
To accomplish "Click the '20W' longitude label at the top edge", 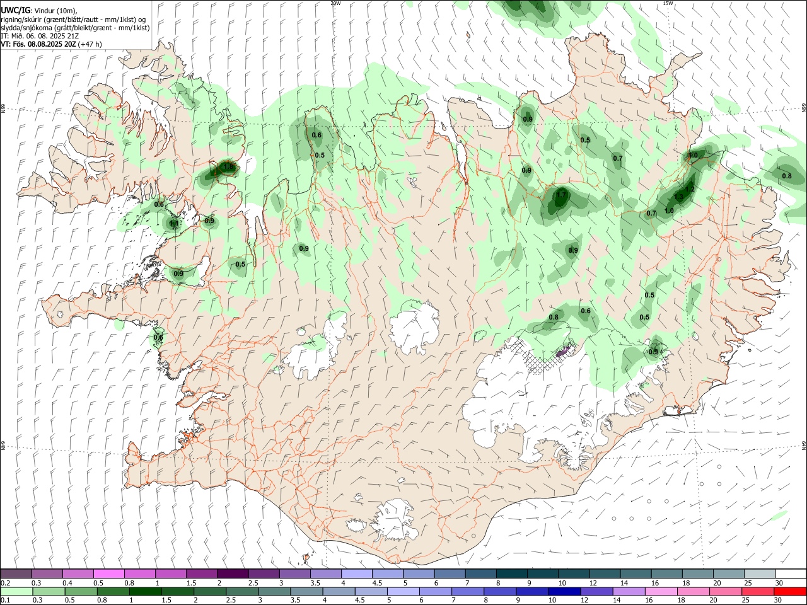I will point(335,3).
